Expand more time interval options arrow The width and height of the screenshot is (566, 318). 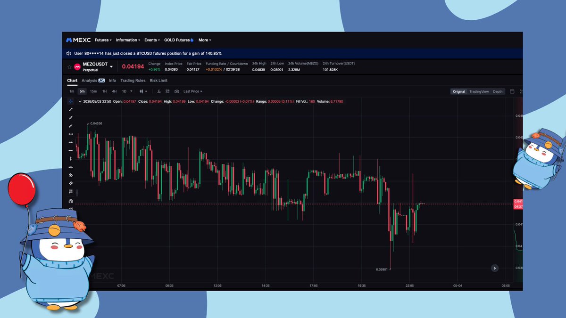coord(131,91)
